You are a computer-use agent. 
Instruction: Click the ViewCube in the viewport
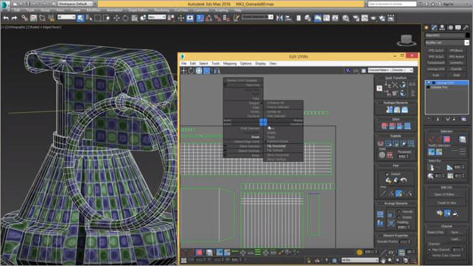tap(406, 40)
